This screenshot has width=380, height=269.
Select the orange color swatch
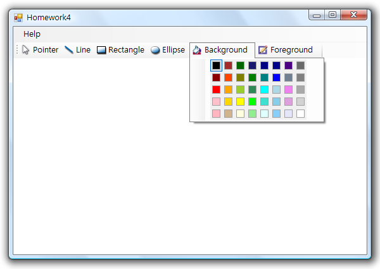(228, 90)
